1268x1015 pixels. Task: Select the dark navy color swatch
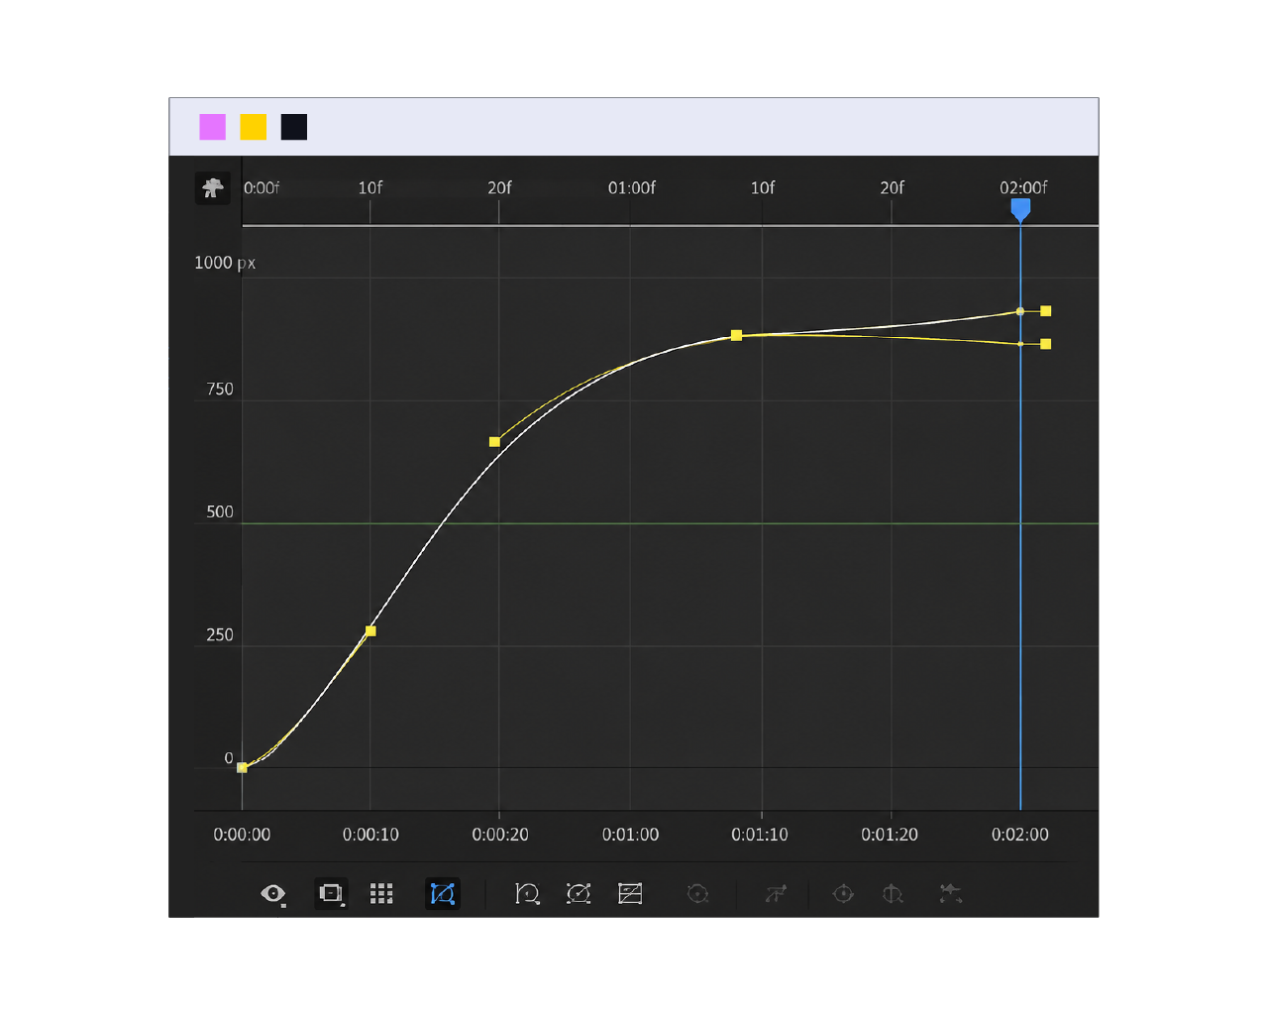[294, 127]
